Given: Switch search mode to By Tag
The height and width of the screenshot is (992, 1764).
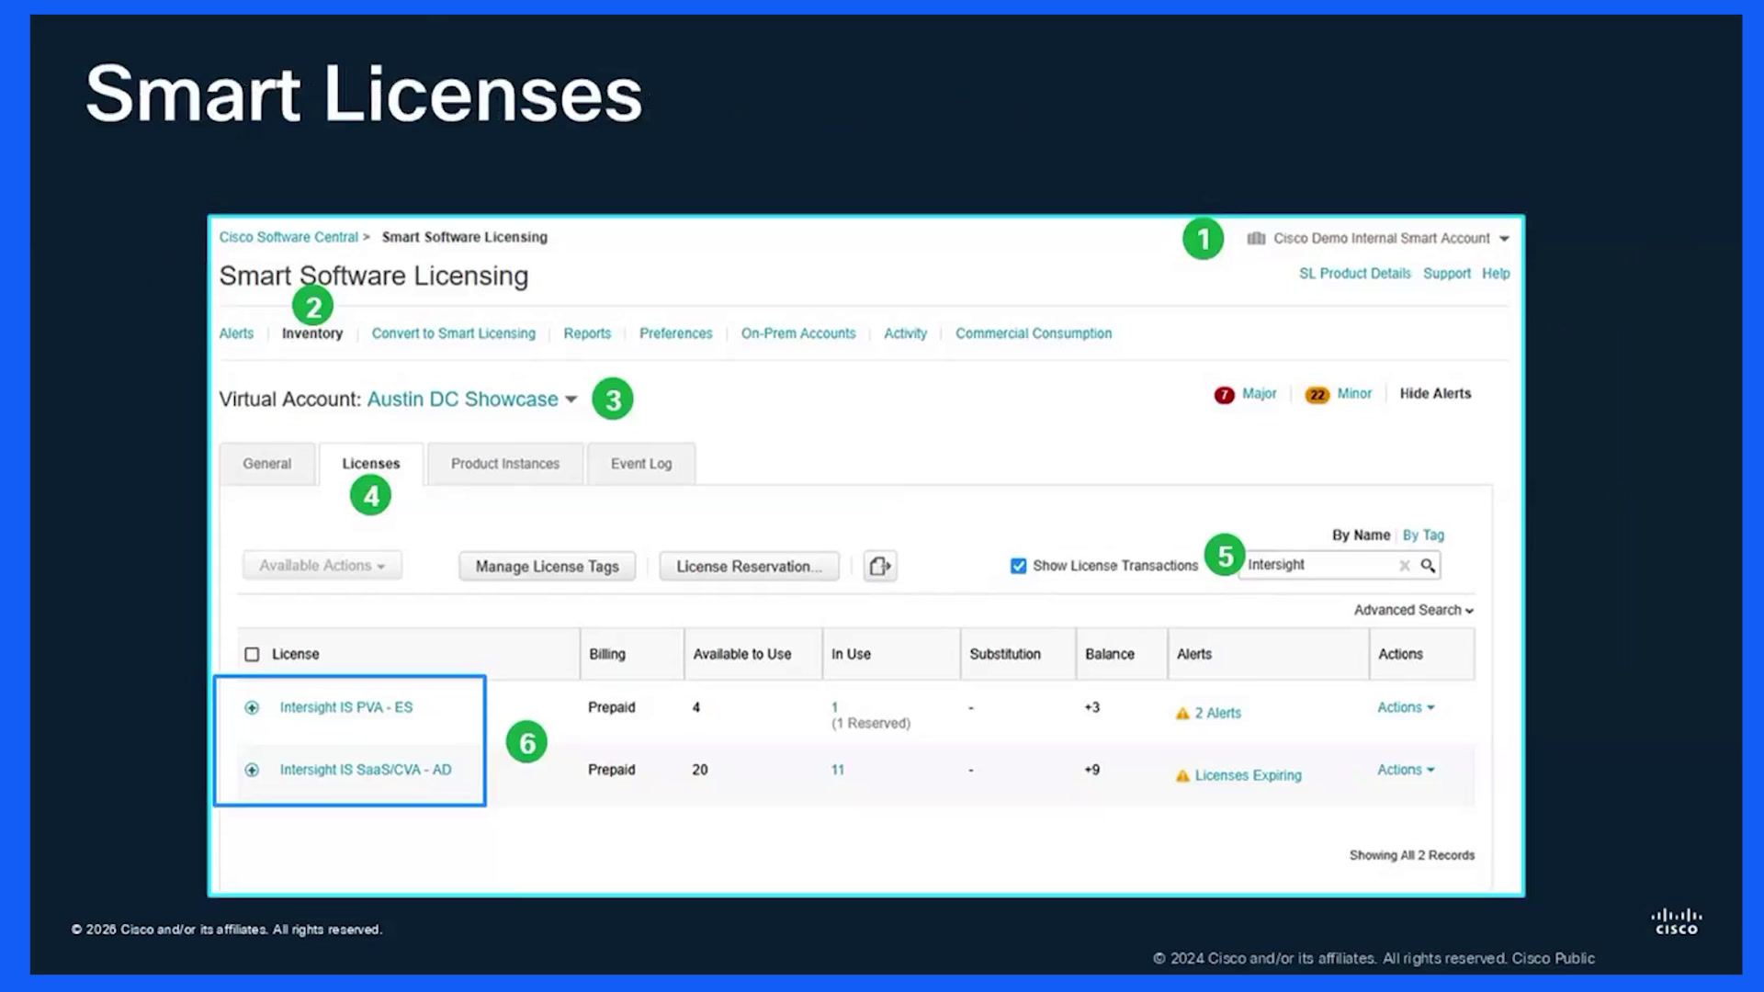Looking at the screenshot, I should 1423,535.
